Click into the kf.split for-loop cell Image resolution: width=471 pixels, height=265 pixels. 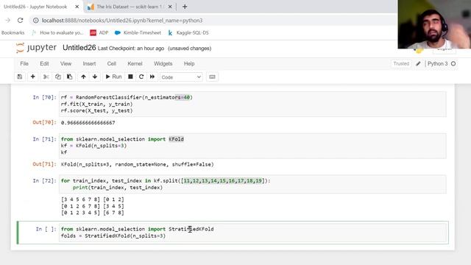click(252, 184)
